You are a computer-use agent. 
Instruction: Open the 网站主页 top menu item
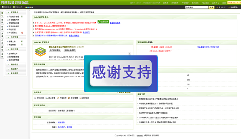tap(205, 3)
